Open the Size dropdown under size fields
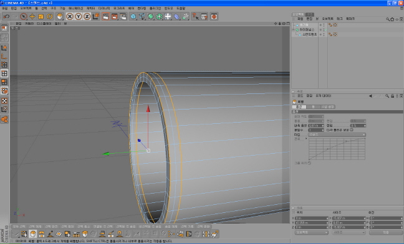This screenshot has width=404, height=244. click(x=349, y=232)
